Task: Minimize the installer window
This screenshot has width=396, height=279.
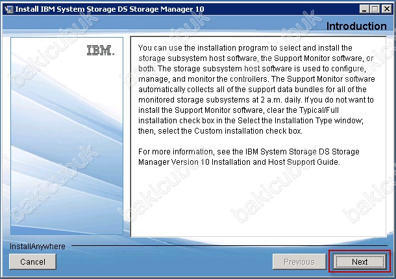Action: point(364,9)
